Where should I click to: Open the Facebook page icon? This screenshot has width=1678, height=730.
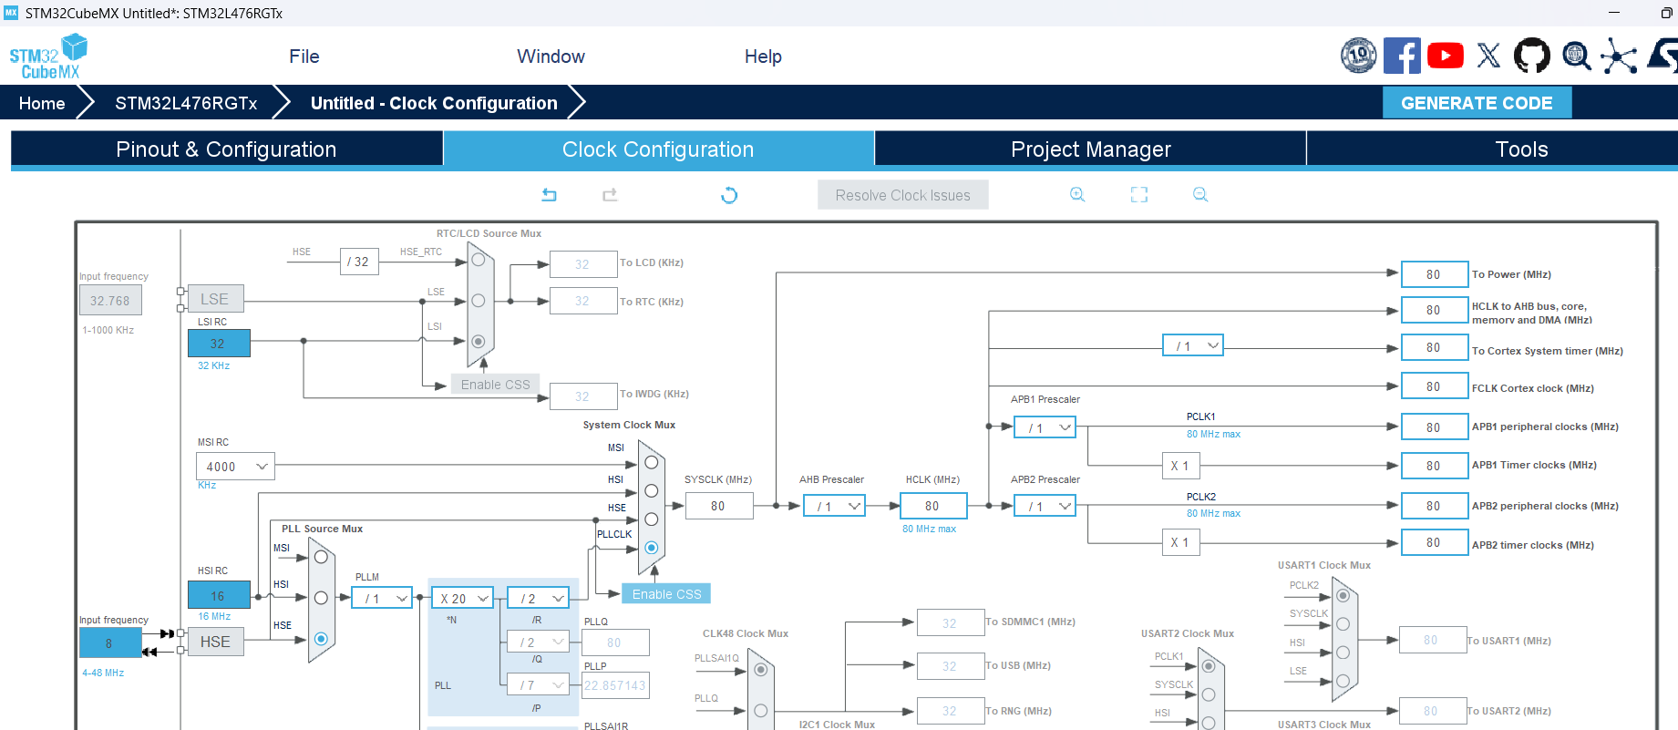1402,56
